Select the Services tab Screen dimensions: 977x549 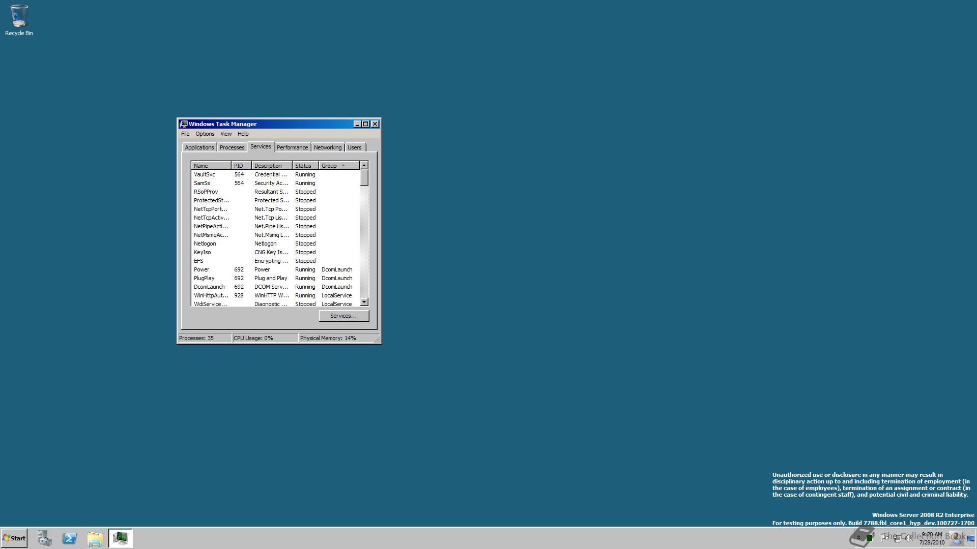pyautogui.click(x=261, y=146)
